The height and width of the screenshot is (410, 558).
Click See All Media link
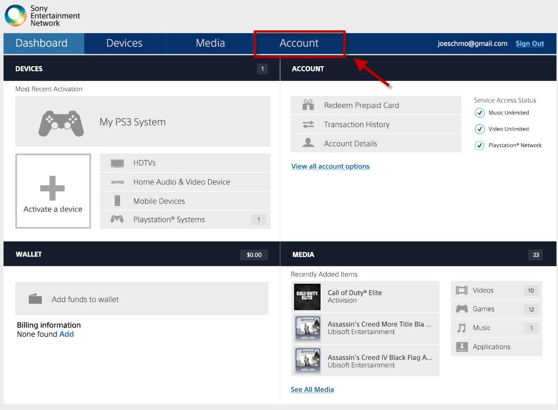coord(312,389)
